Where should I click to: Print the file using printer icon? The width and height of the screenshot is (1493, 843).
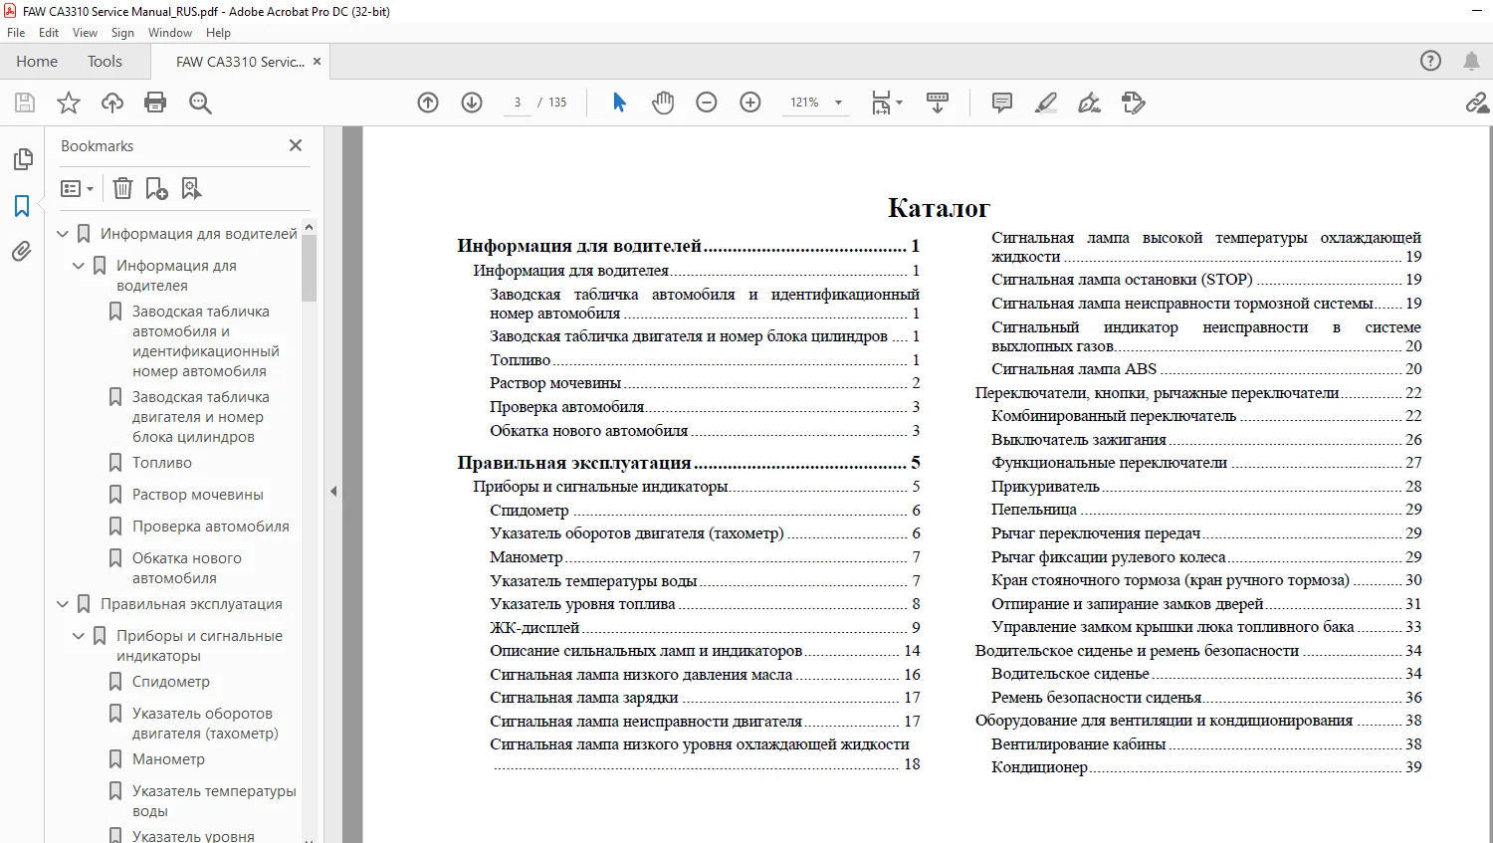pos(155,103)
